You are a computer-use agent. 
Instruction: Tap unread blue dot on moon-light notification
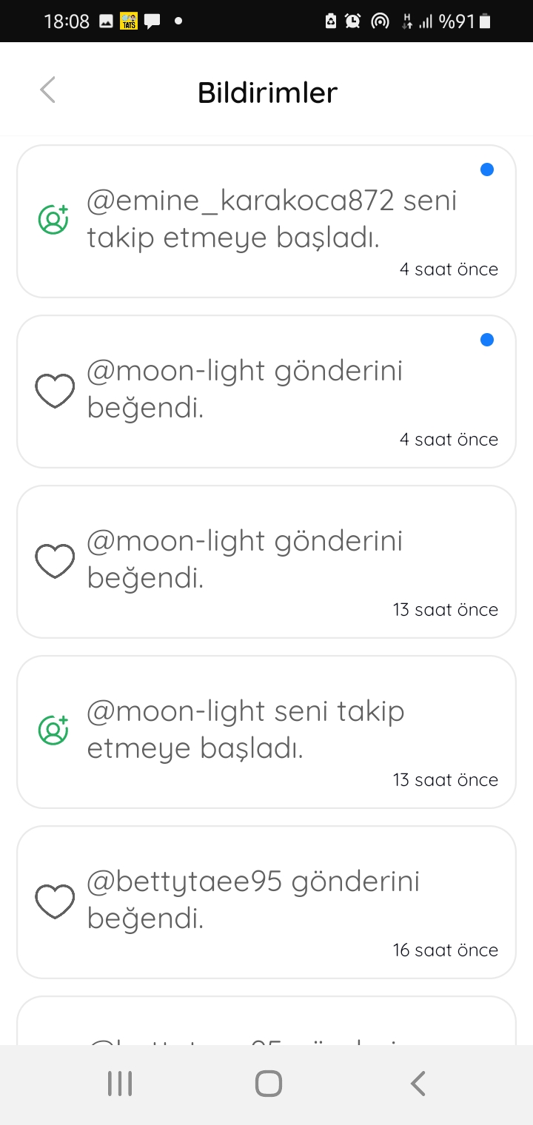487,340
